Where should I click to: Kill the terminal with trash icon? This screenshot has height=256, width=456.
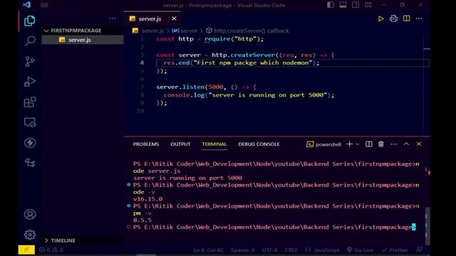pos(380,144)
